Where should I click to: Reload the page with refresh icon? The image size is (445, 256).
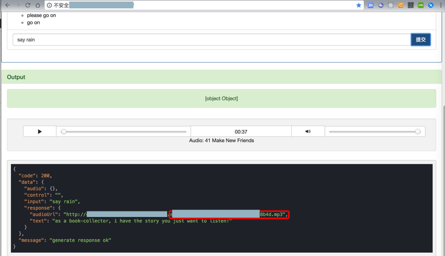point(28,5)
